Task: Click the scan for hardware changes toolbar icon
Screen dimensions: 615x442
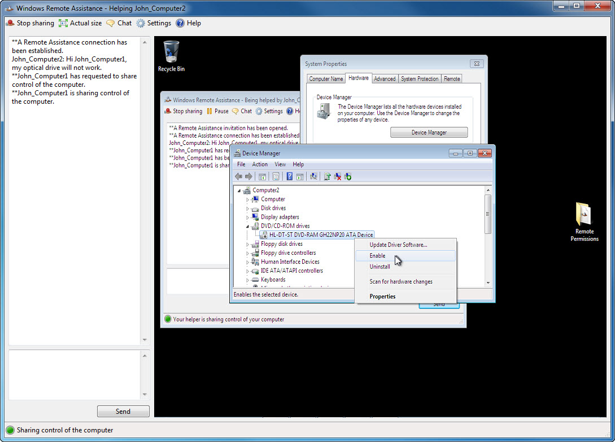Action: click(x=313, y=176)
